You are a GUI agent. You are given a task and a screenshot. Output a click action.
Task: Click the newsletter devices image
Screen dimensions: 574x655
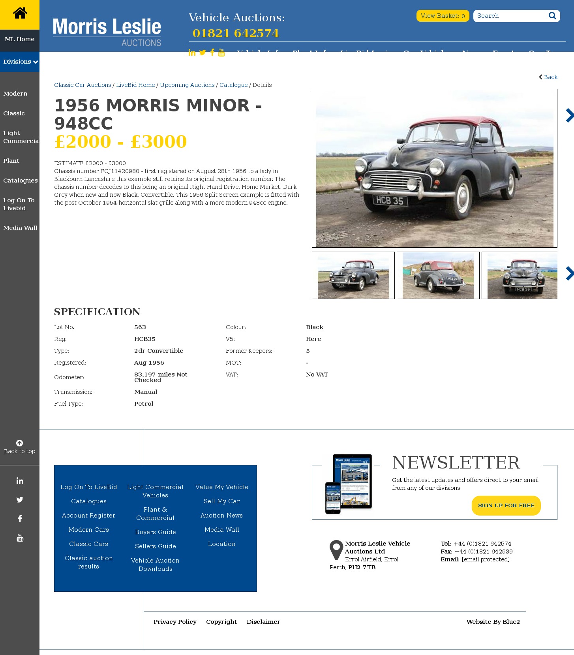point(349,484)
